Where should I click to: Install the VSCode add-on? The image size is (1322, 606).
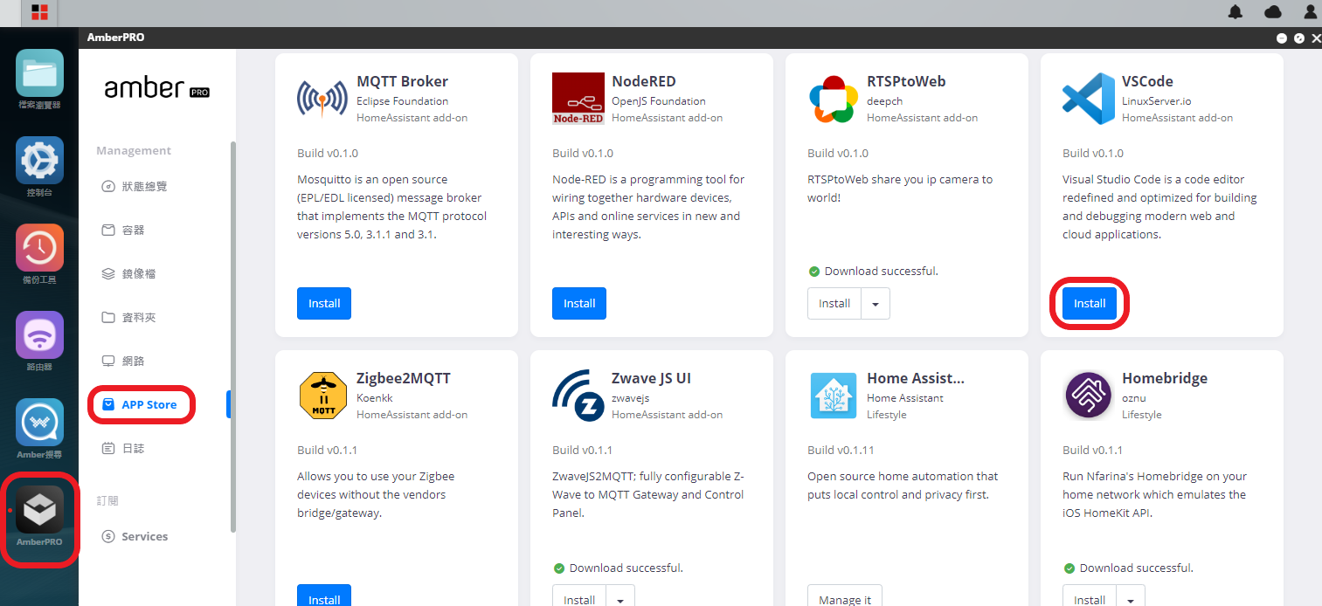point(1090,303)
